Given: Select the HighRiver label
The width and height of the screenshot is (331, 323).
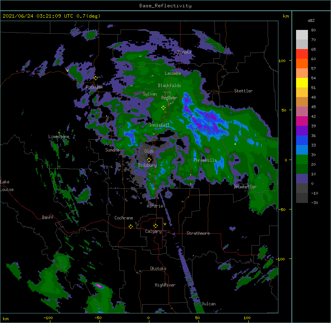Looking at the screenshot, I should pos(165,285).
